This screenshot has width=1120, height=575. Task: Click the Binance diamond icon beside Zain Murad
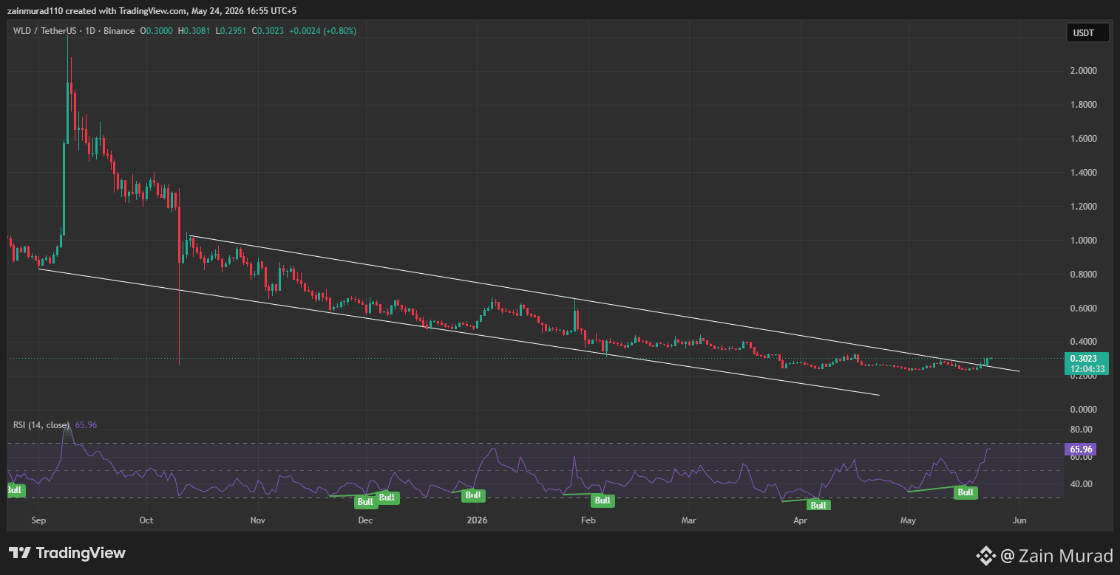tap(986, 556)
